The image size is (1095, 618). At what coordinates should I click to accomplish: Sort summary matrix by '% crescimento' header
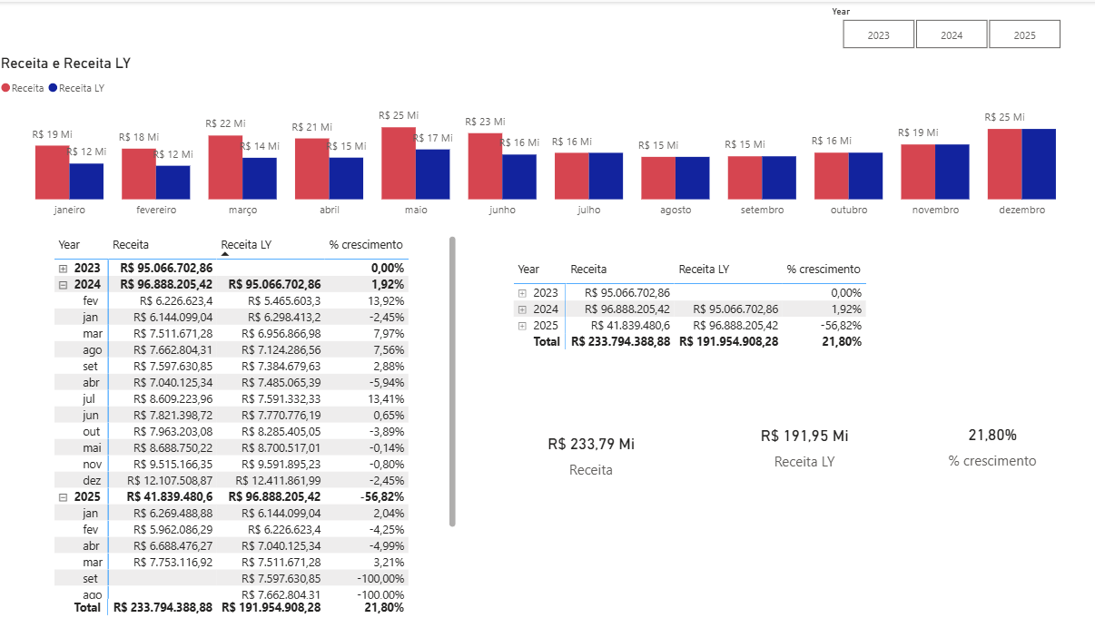824,270
